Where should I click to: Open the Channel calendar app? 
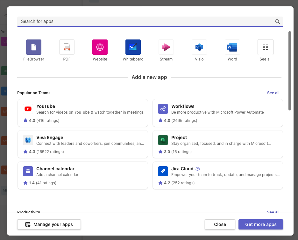[83, 175]
